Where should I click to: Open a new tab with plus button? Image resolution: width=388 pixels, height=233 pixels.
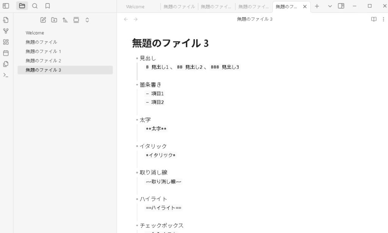pos(317,6)
